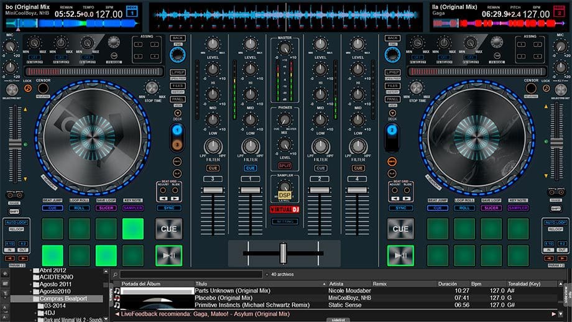Viewport: 572px width, 322px height.
Task: Toggle the CUE headphone button on channel 1
Action: coord(250,168)
